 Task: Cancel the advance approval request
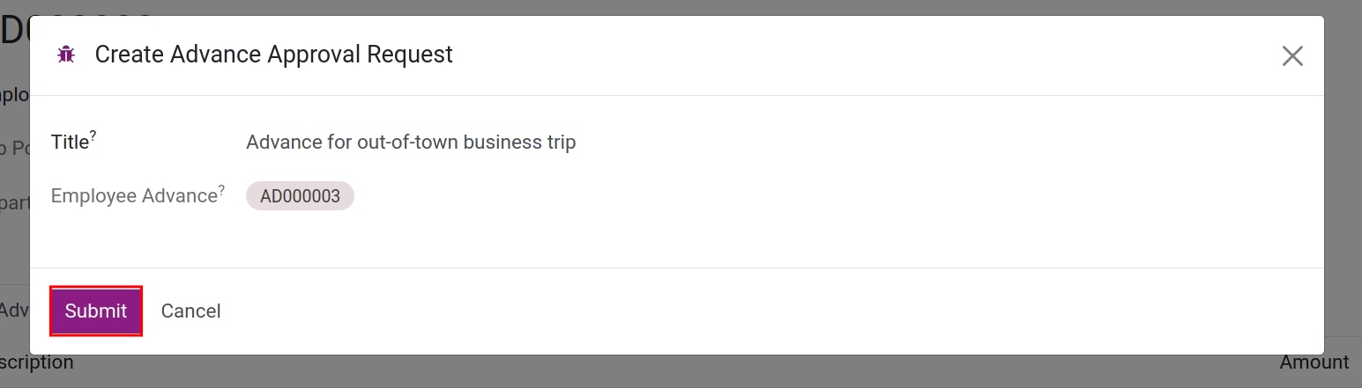coord(190,311)
